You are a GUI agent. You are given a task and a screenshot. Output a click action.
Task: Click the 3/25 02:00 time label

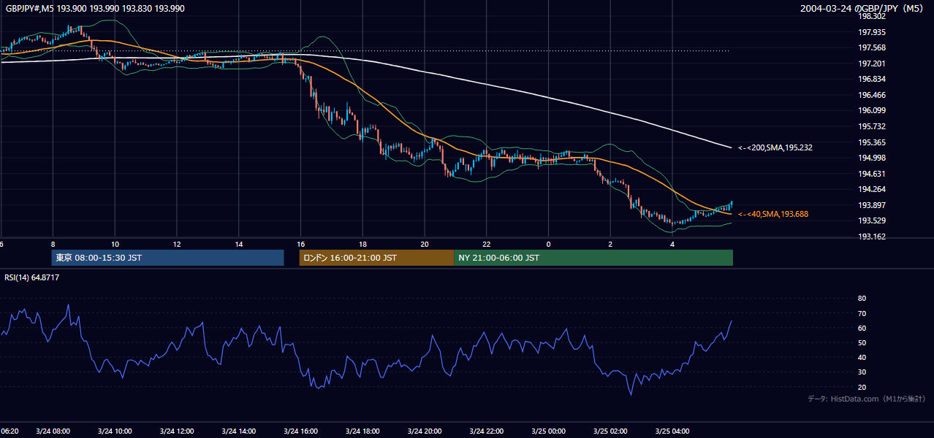(x=611, y=431)
